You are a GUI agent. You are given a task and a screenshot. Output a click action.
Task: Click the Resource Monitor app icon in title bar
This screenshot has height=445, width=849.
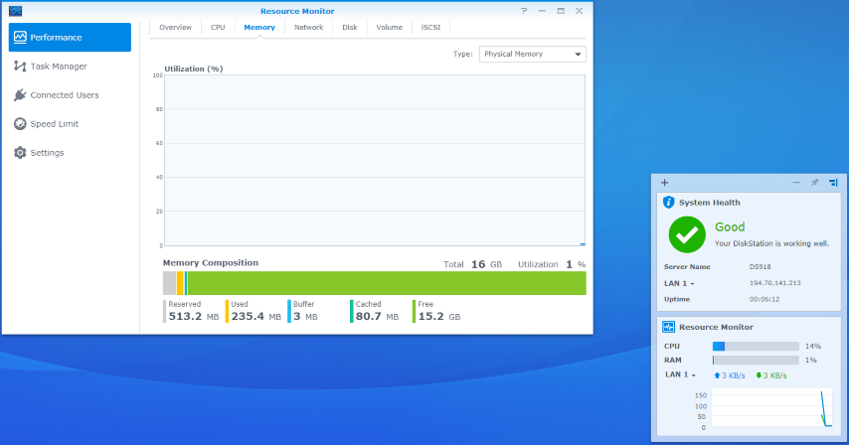(x=16, y=11)
